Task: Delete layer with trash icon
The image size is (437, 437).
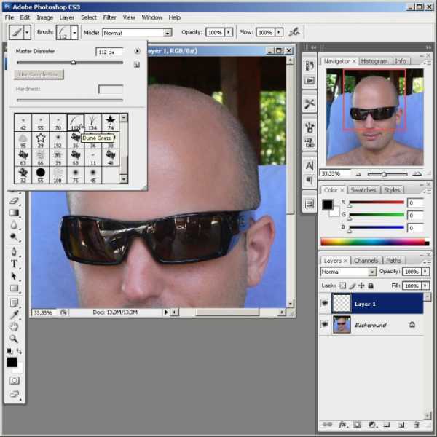Action: [417, 425]
